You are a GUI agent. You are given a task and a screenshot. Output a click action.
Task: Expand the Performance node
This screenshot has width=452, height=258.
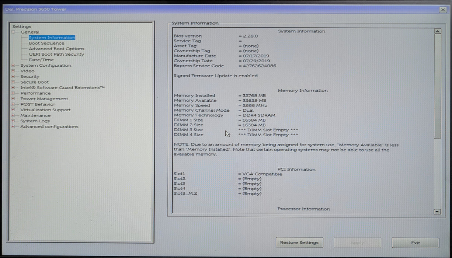(13, 93)
